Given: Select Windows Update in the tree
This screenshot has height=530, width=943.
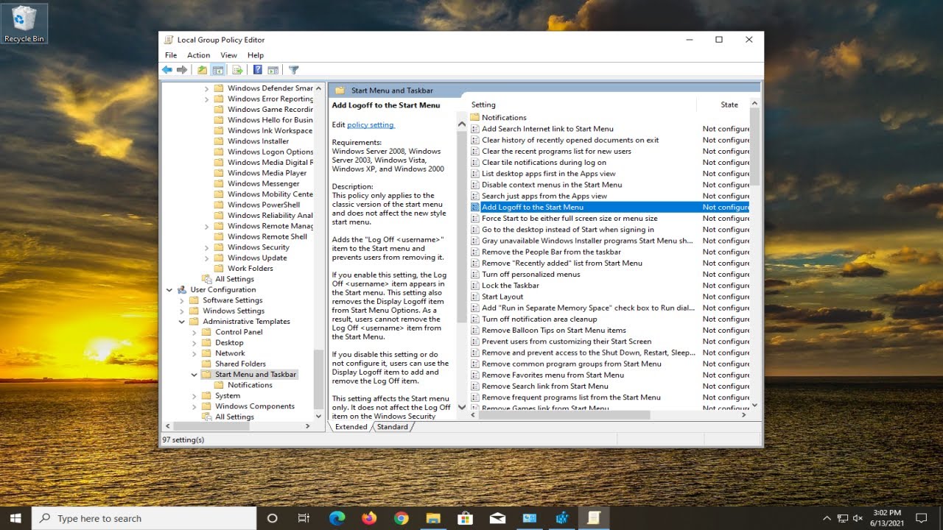Looking at the screenshot, I should [257, 258].
